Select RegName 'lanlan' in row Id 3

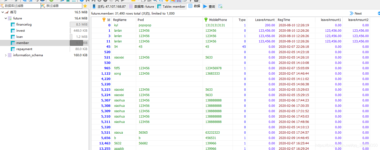point(118,36)
